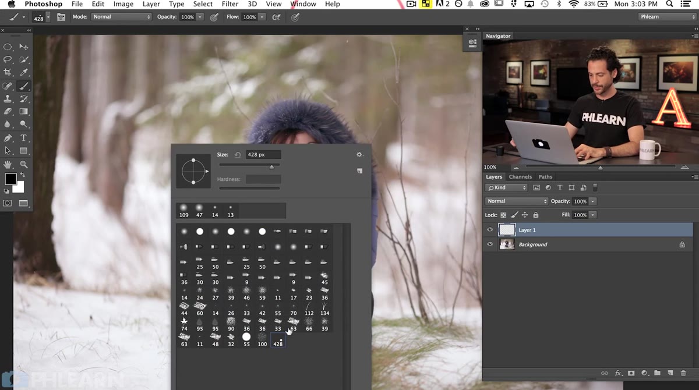Add a layer mask button
699x390 pixels.
point(631,373)
